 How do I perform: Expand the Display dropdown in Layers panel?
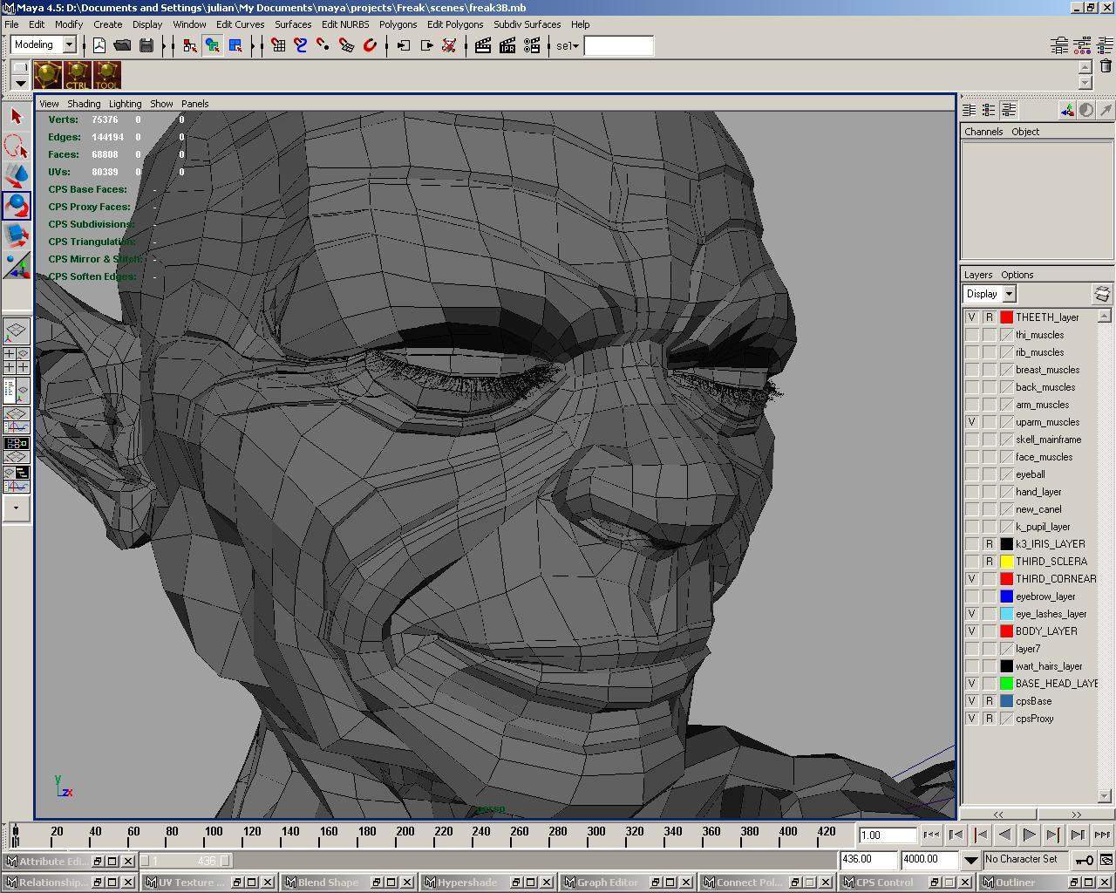click(1009, 294)
